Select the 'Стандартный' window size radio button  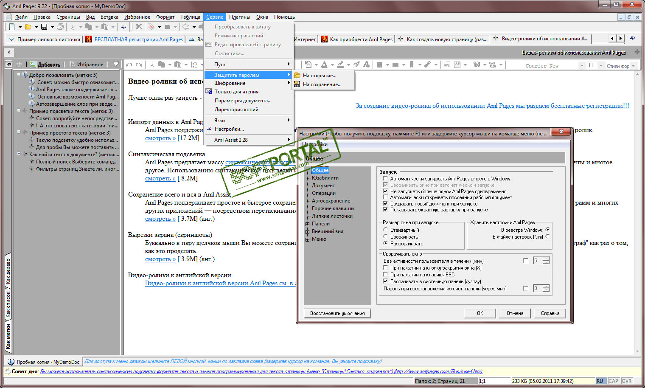(386, 230)
